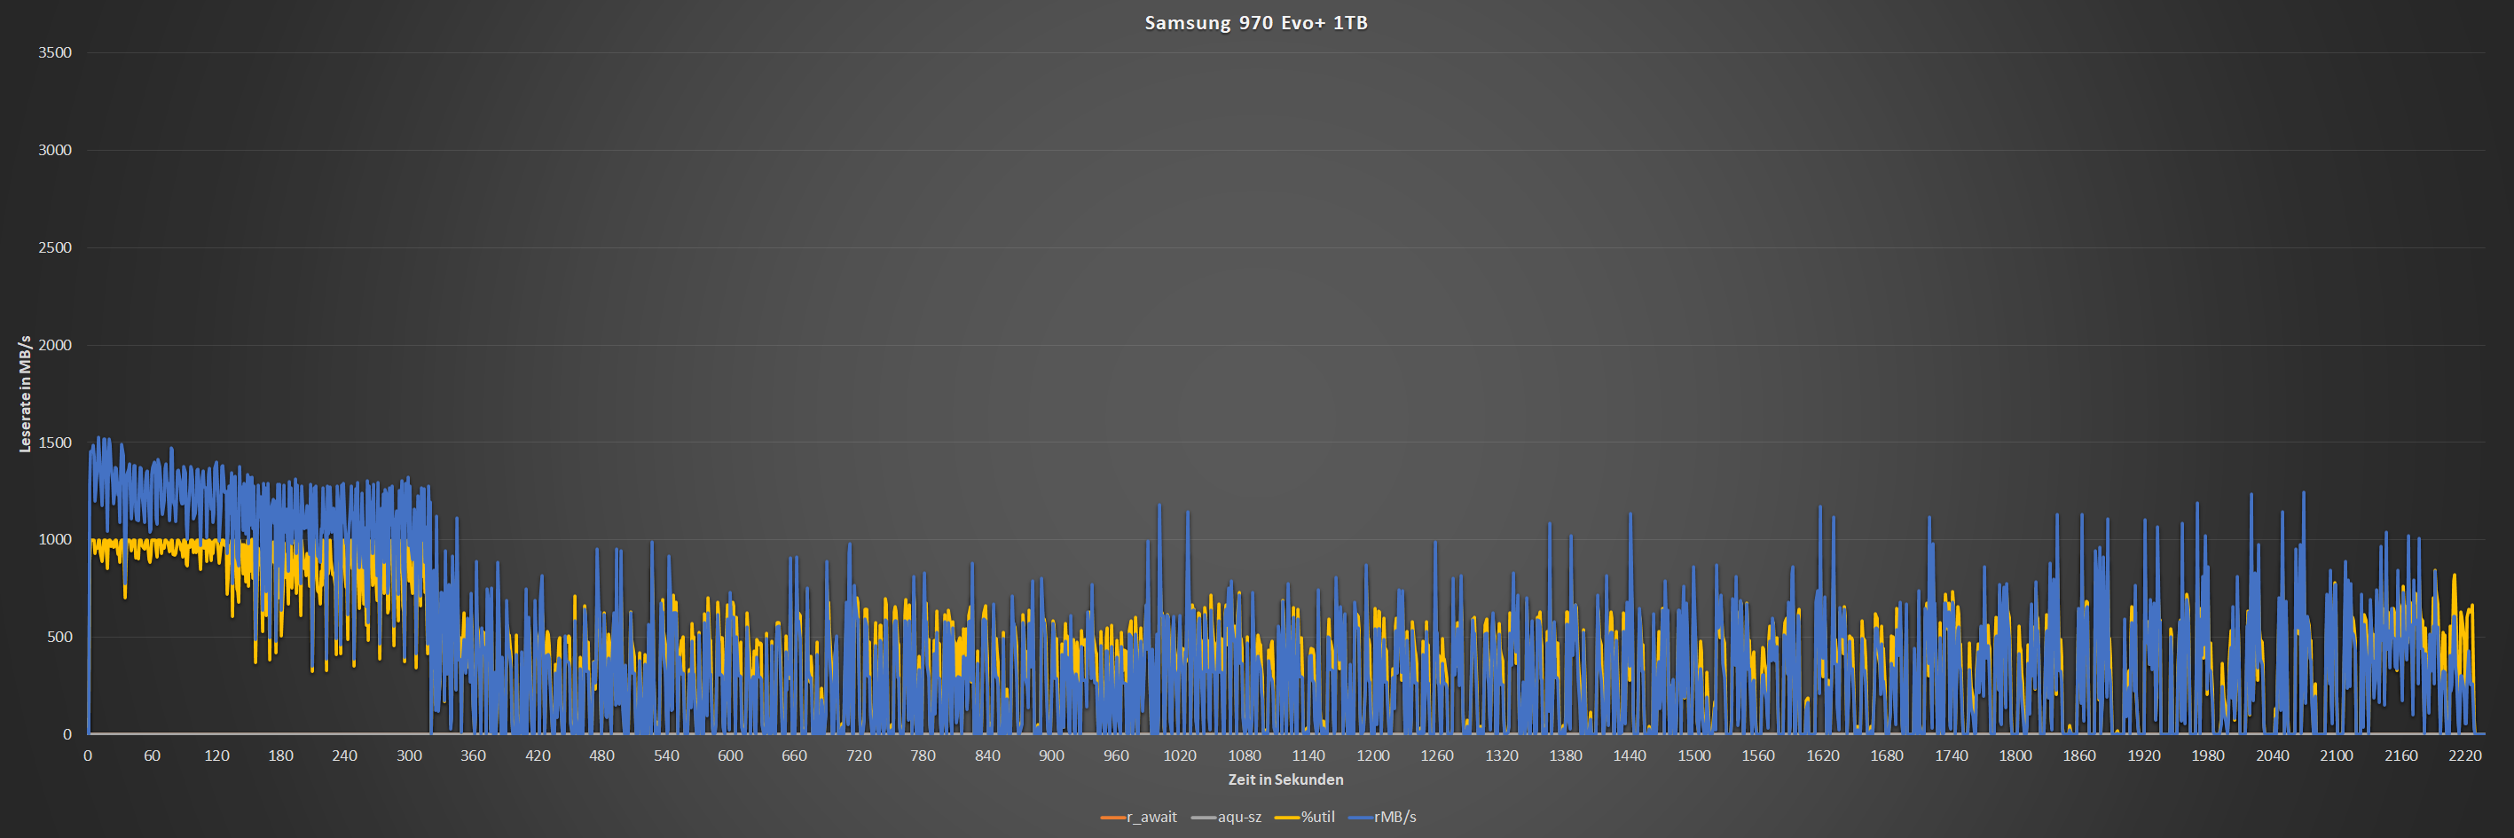Screen dimensions: 2514x838
Task: Click the x-axis label 1920
Action: point(2144,756)
